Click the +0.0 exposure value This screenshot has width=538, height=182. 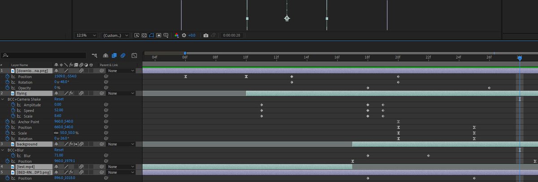[x=191, y=35]
